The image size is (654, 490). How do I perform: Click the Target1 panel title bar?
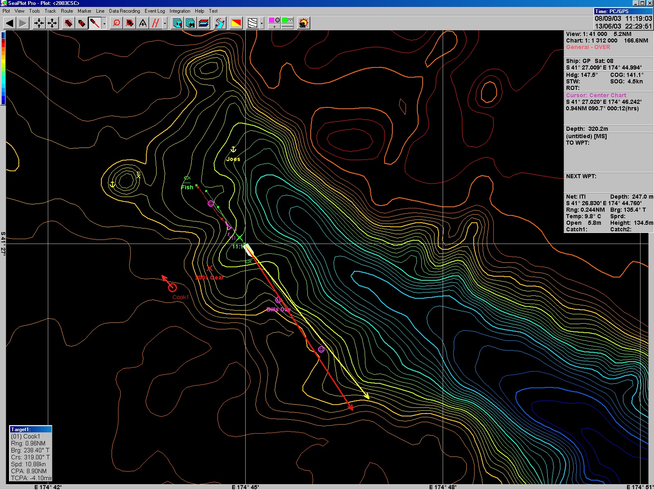(x=31, y=429)
